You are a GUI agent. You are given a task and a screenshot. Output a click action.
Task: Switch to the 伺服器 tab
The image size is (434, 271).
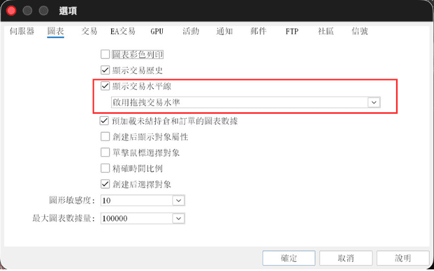pos(22,31)
